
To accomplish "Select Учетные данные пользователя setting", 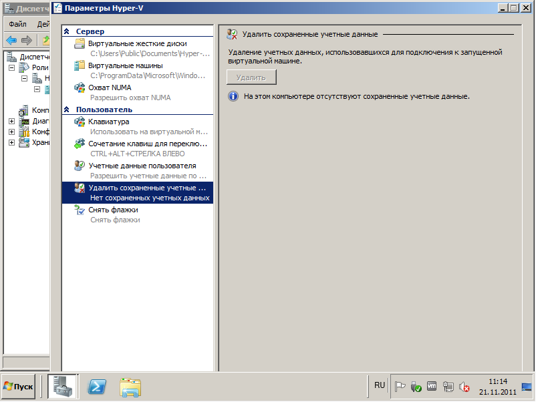I will [138, 171].
